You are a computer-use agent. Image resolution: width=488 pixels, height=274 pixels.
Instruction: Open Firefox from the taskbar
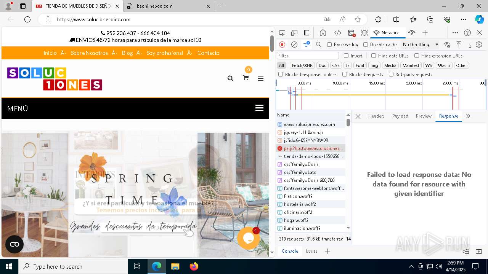coord(194,266)
